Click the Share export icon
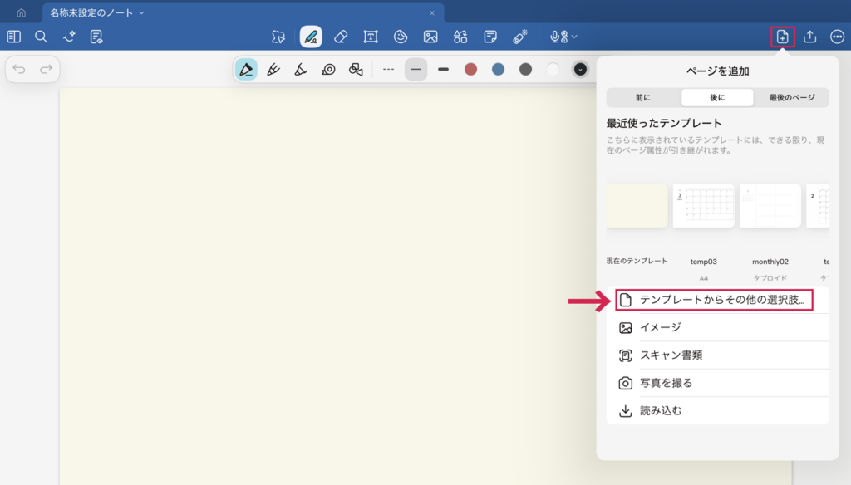Image resolution: width=851 pixels, height=485 pixels. (810, 37)
